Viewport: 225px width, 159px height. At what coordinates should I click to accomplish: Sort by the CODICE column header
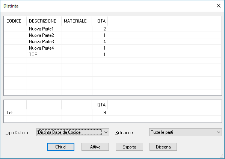pos(15,21)
